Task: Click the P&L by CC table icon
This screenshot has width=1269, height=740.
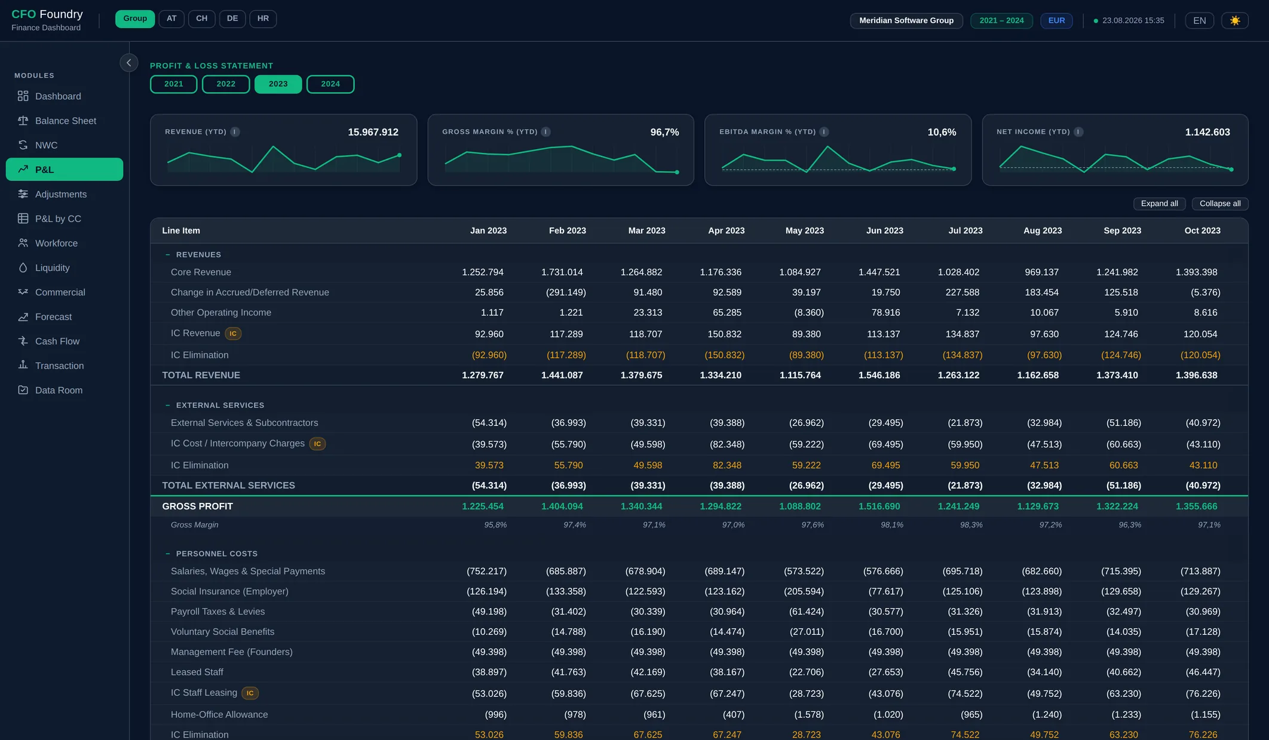Action: [x=23, y=219]
